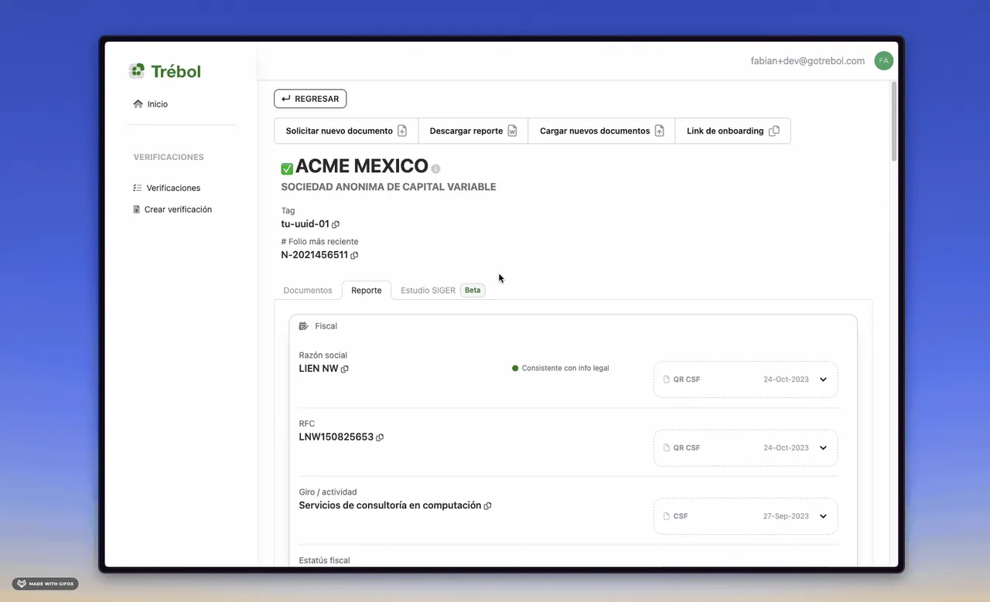Switch to the Documentos tab
Image resolution: width=990 pixels, height=602 pixels.
(308, 291)
